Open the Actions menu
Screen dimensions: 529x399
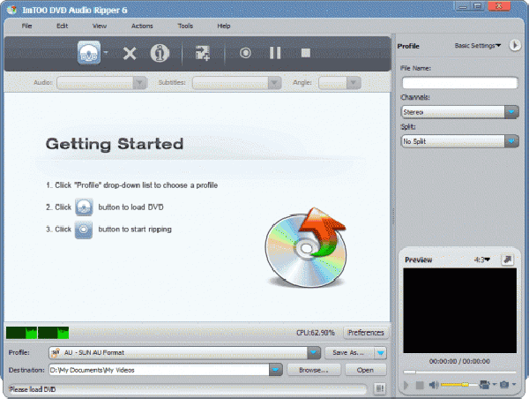click(x=141, y=26)
